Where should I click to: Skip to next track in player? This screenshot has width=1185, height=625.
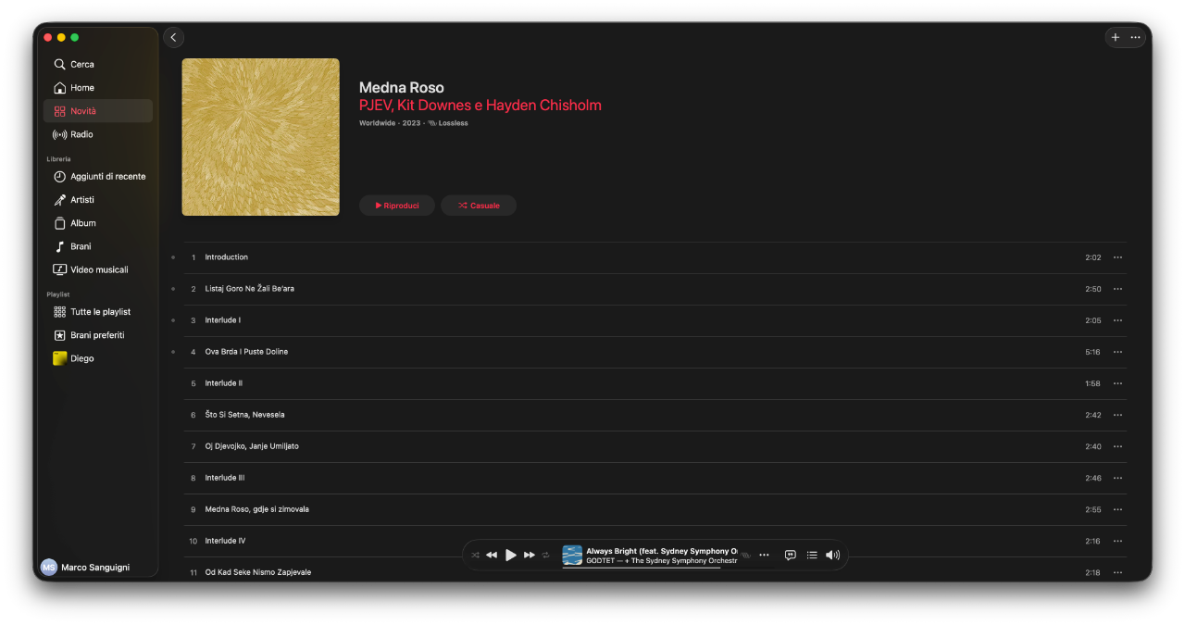coord(530,555)
